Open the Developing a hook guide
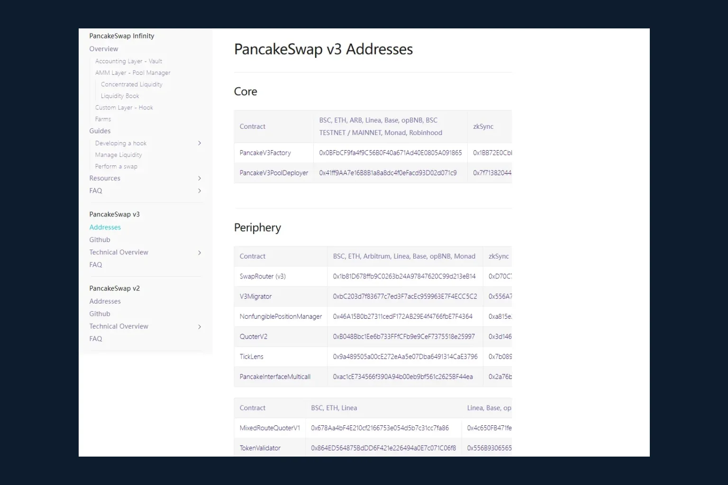 (121, 143)
